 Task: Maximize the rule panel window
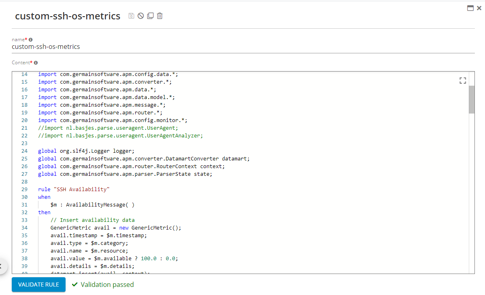470,8
